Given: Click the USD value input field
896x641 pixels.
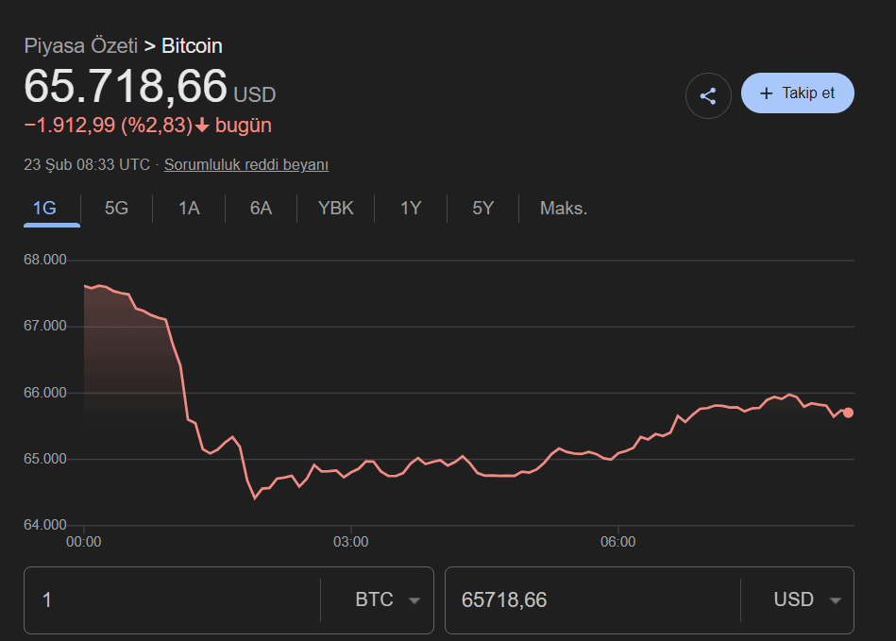Looking at the screenshot, I should coord(585,599).
